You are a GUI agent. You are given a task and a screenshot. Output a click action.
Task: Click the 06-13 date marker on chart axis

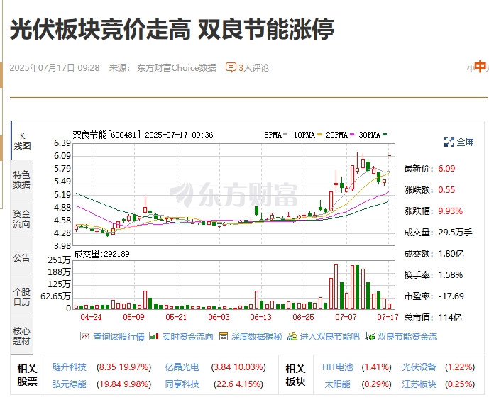click(x=260, y=317)
